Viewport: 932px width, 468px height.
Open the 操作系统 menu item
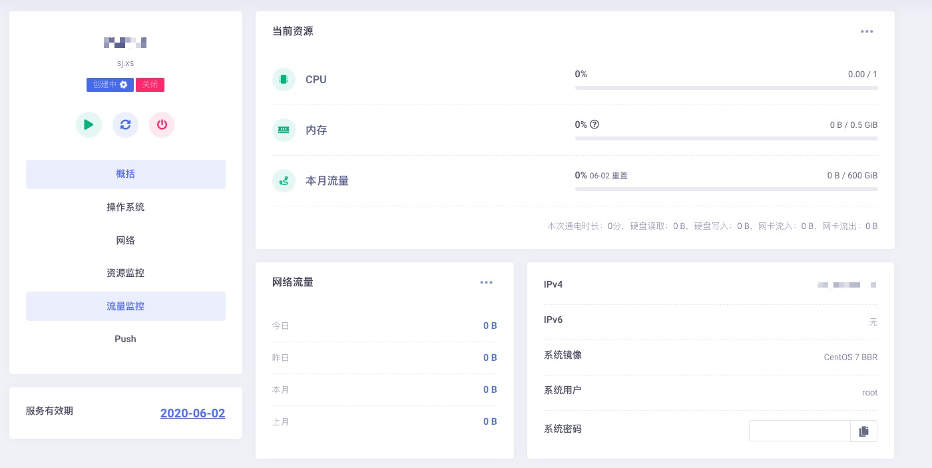pos(125,207)
